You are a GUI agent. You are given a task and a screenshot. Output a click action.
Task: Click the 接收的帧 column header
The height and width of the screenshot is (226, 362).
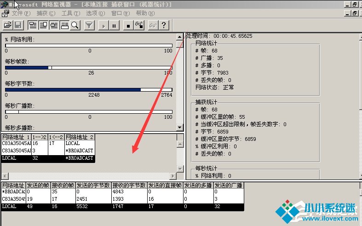click(x=63, y=185)
